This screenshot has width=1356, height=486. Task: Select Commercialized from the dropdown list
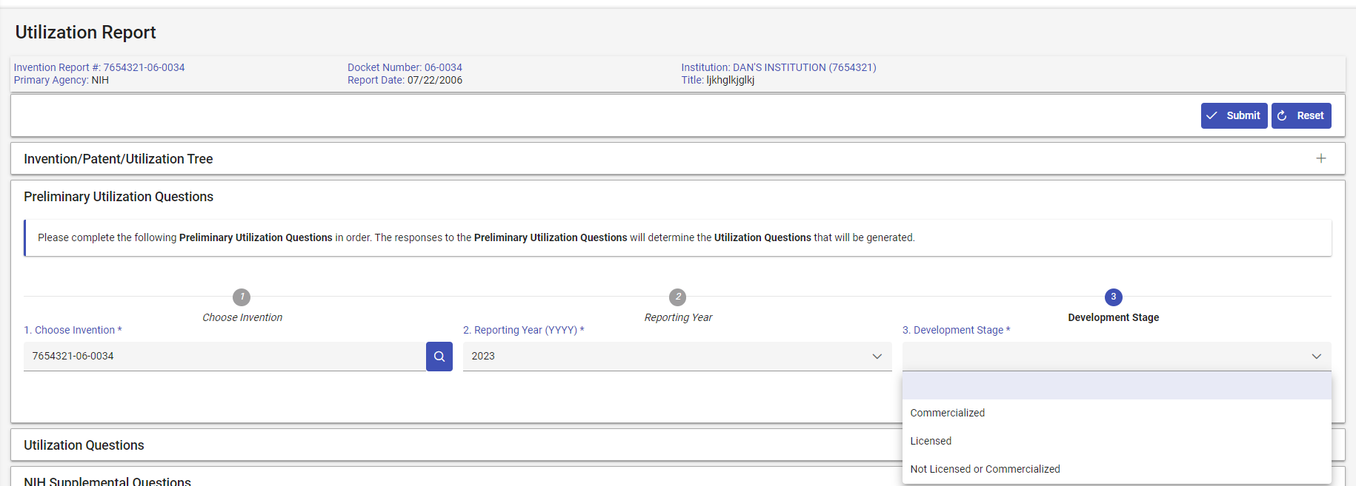click(948, 413)
